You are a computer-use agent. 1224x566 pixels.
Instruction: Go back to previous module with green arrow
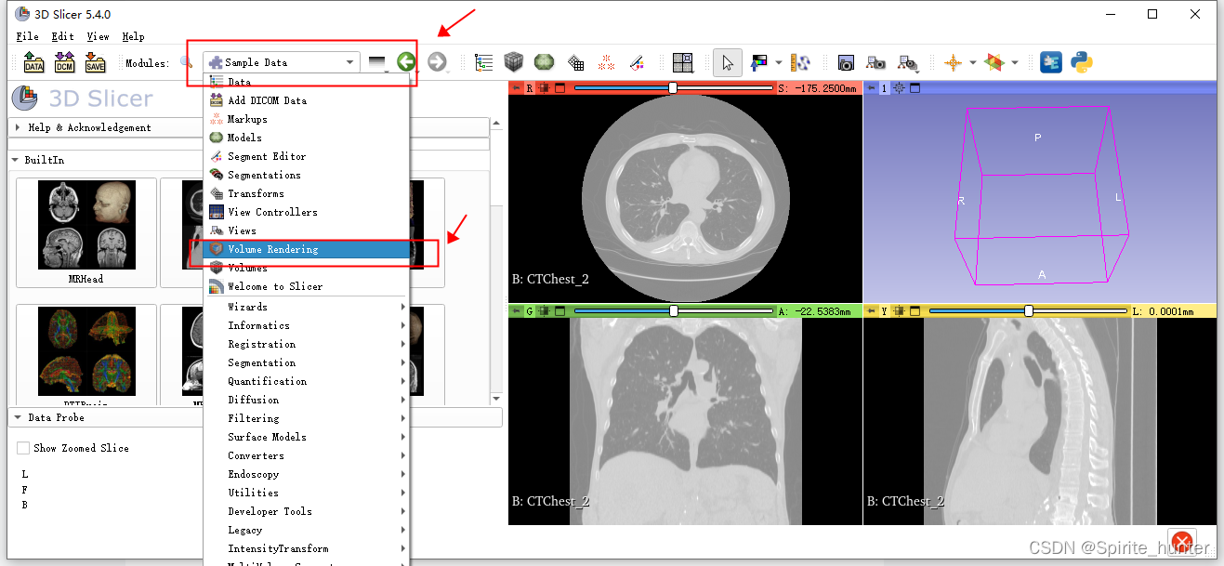405,62
